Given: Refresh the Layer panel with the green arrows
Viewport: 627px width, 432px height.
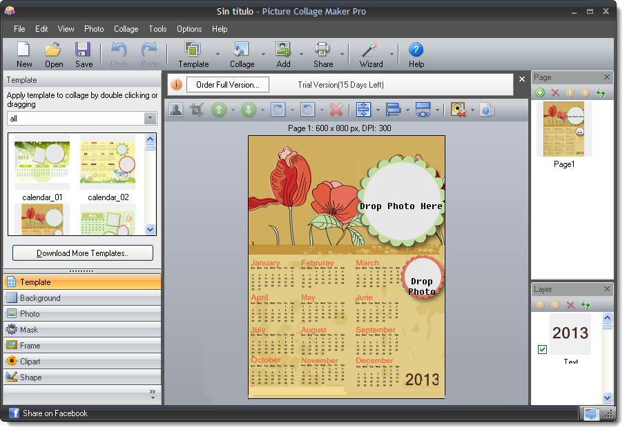Looking at the screenshot, I should coord(586,305).
